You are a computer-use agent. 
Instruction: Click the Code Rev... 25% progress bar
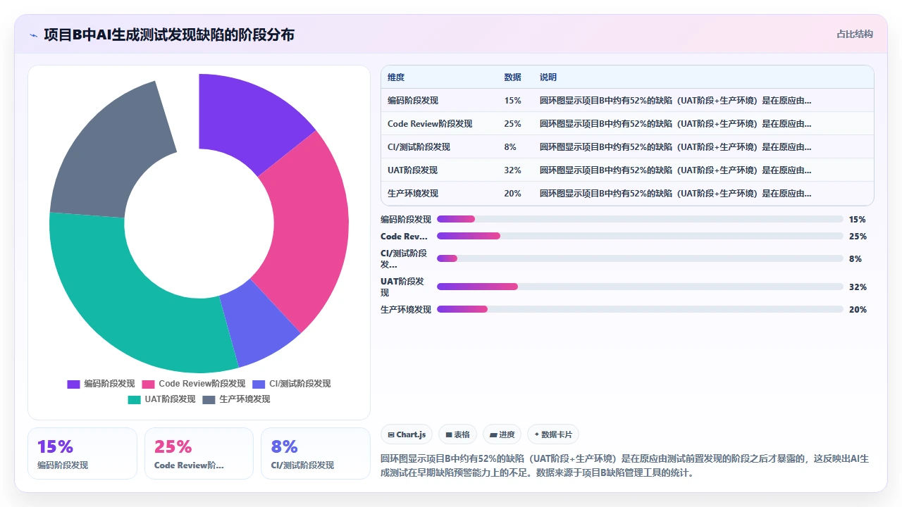point(640,237)
